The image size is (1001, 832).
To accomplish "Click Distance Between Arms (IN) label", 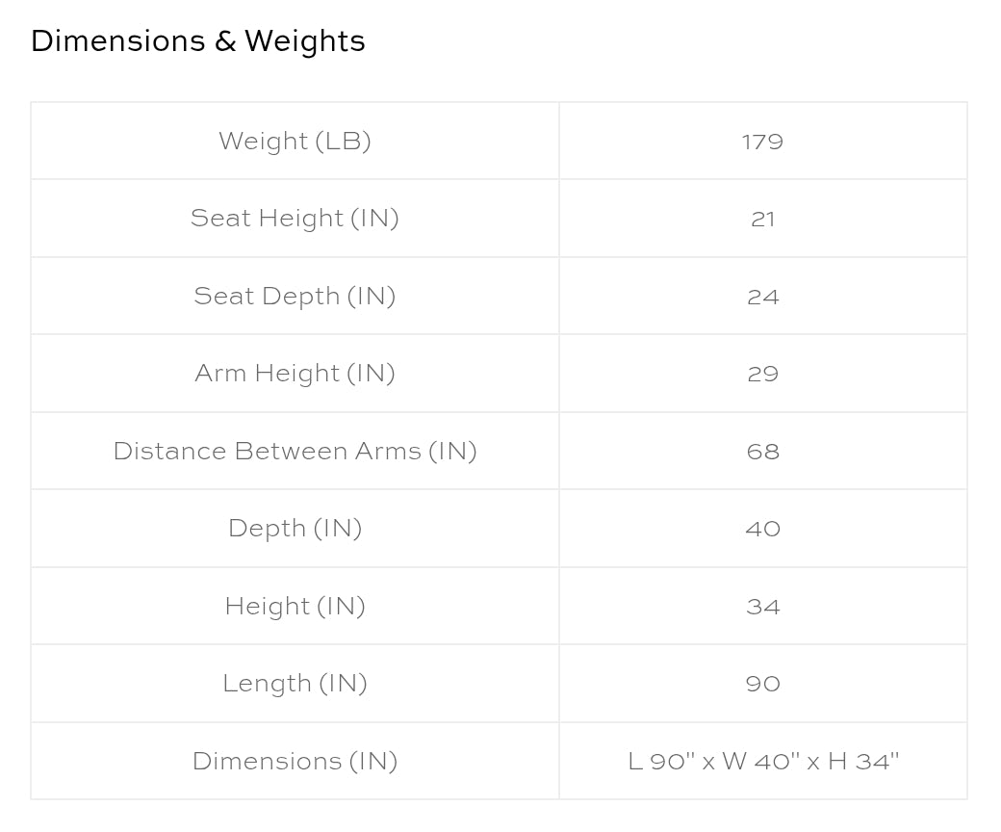I will [295, 452].
